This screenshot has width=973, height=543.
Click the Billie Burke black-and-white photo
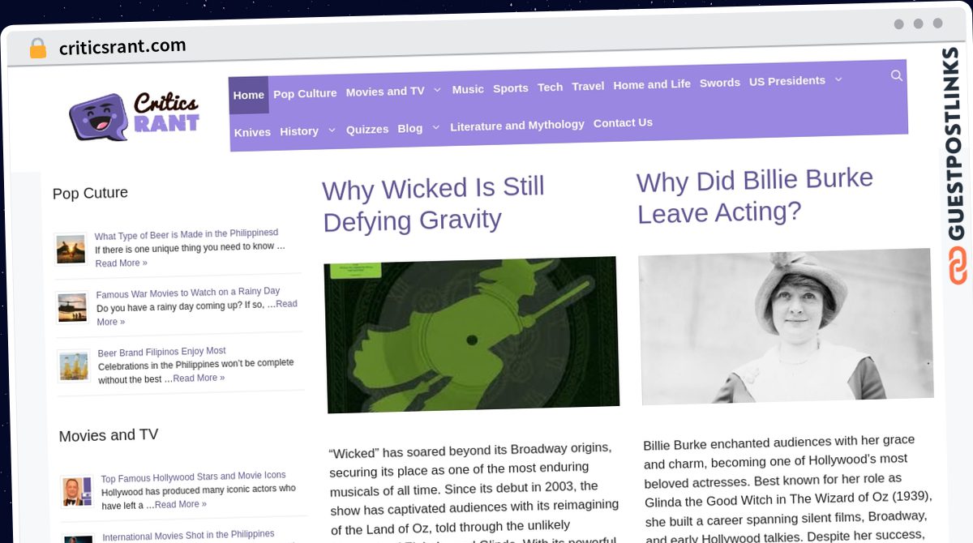(786, 326)
